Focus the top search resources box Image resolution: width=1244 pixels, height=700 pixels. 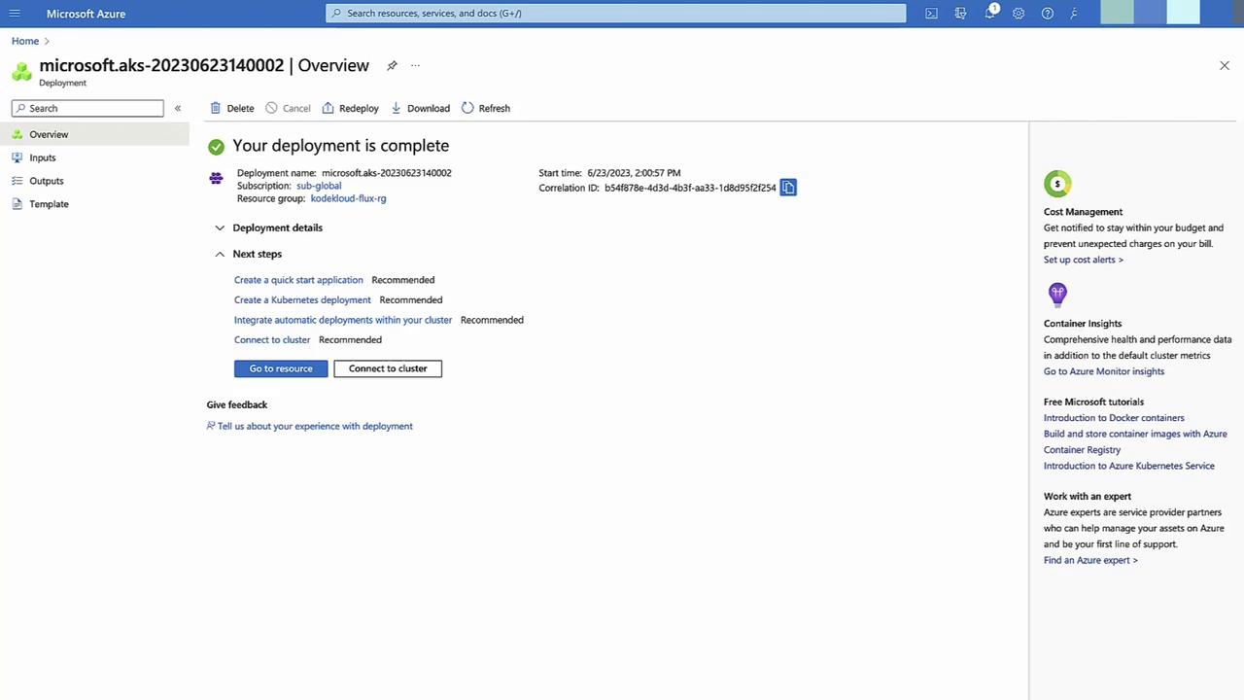tap(616, 14)
